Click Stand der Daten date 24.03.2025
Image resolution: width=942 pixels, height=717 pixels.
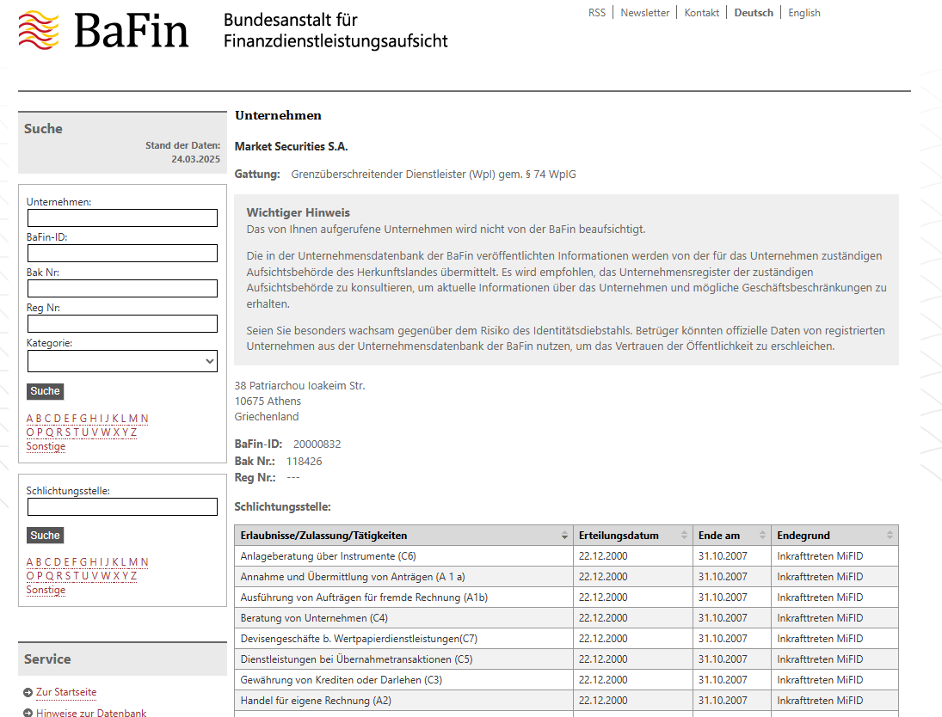click(196, 159)
